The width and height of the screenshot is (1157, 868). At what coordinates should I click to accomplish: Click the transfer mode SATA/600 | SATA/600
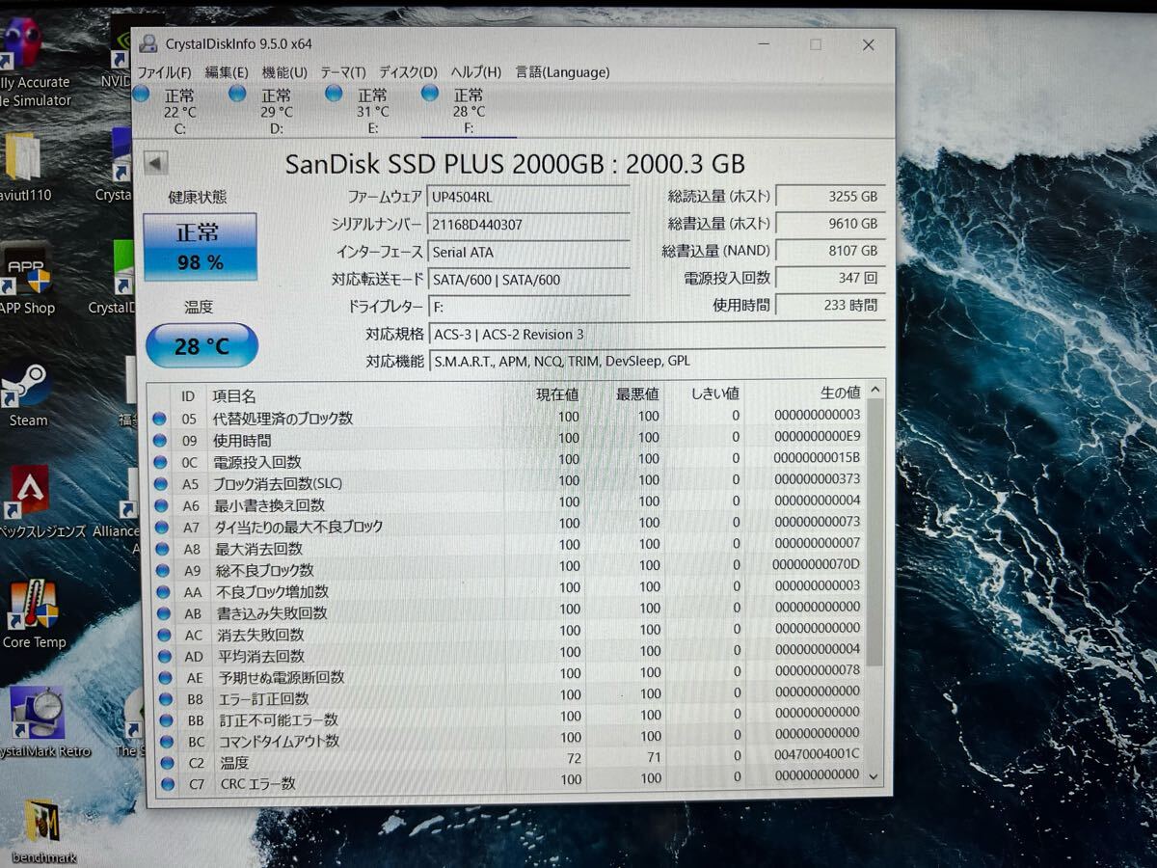[x=528, y=280]
